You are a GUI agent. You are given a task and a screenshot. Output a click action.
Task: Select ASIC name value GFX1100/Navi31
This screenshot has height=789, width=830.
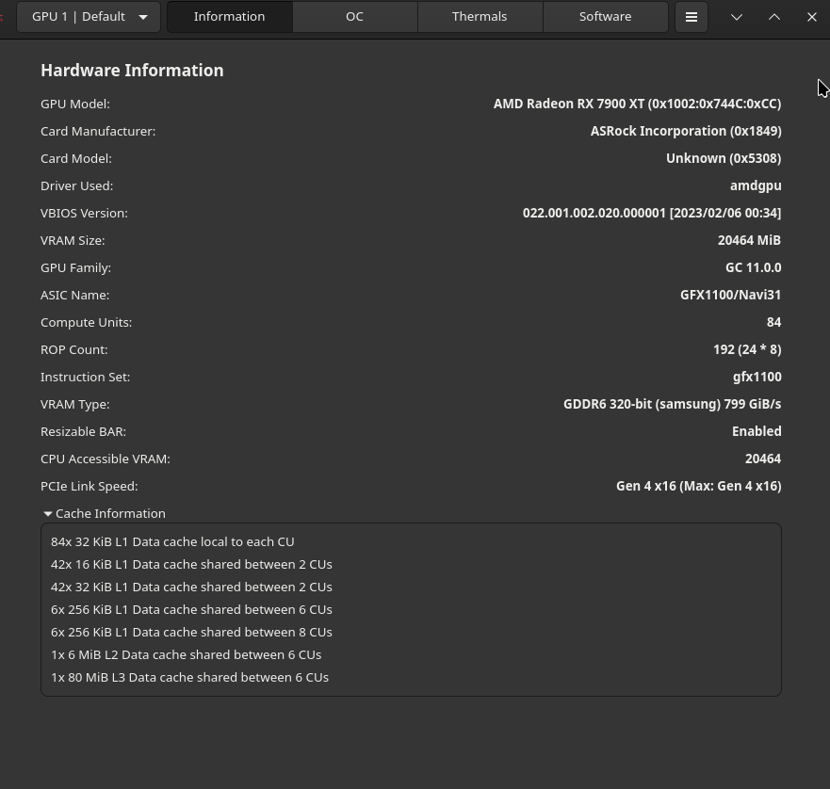(730, 295)
